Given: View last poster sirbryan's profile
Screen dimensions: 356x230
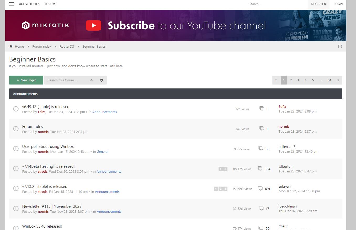Looking at the screenshot, I should click(x=285, y=186).
